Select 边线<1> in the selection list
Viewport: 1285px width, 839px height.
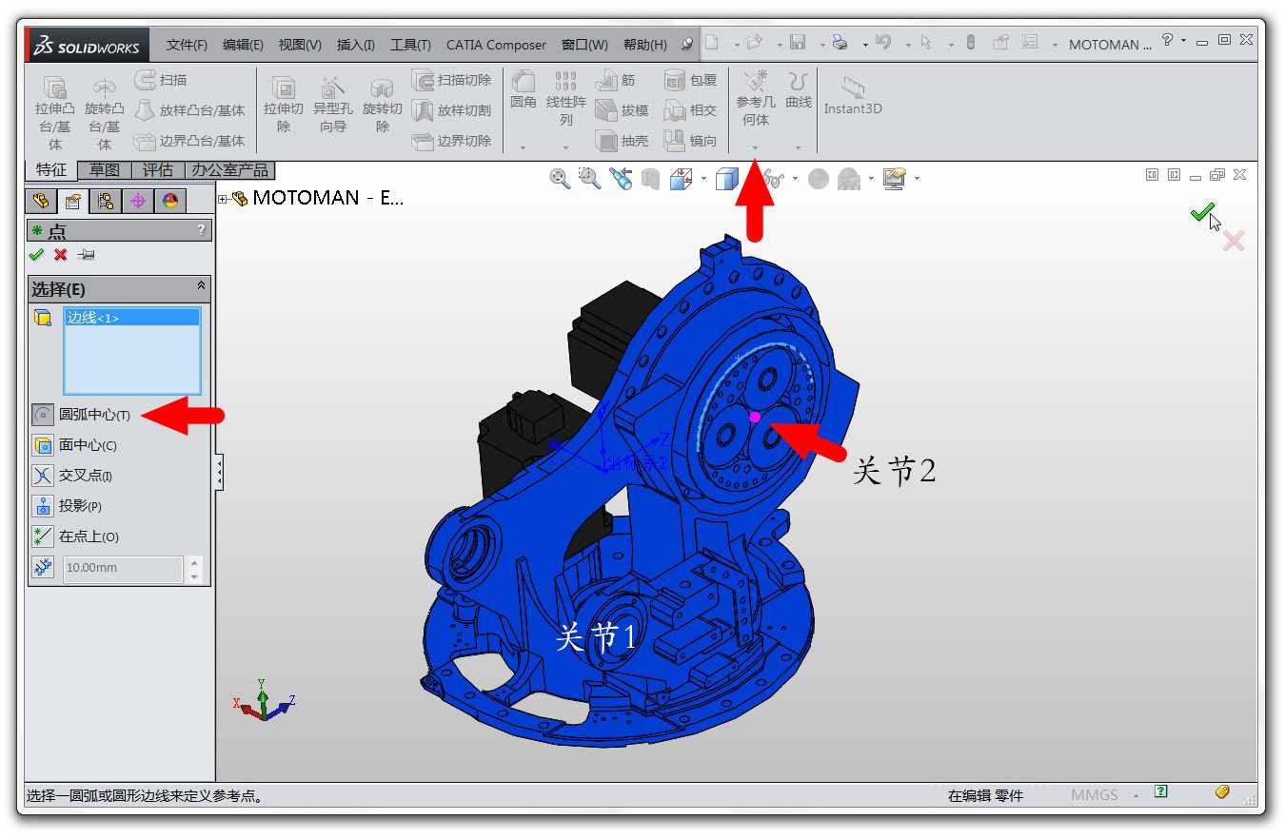[131, 318]
